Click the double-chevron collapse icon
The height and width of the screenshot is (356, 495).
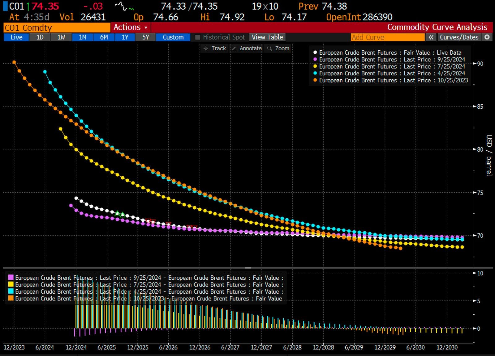431,37
